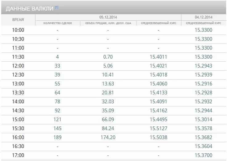Image resolution: width=227 pixels, height=161 pixels.
Task: Click the 15.4011 weighted rate value
Action: (158, 57)
